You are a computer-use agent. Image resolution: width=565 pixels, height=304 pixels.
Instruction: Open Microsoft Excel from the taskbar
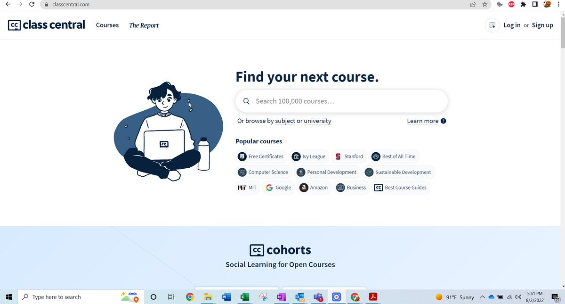(245, 297)
